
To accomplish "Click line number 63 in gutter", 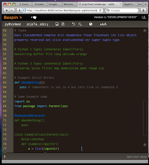I will [x=5, y=82].
